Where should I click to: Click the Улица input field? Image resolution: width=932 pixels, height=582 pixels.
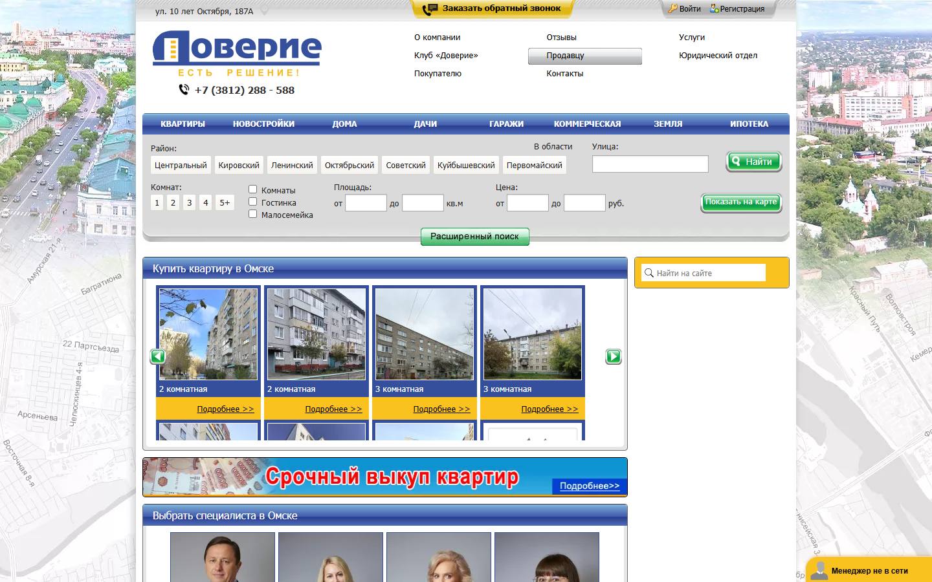coord(650,164)
